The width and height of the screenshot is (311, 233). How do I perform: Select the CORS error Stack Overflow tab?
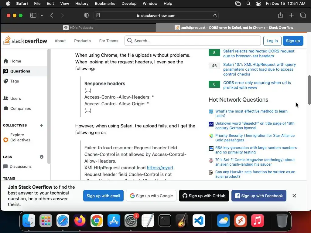[x=234, y=28]
